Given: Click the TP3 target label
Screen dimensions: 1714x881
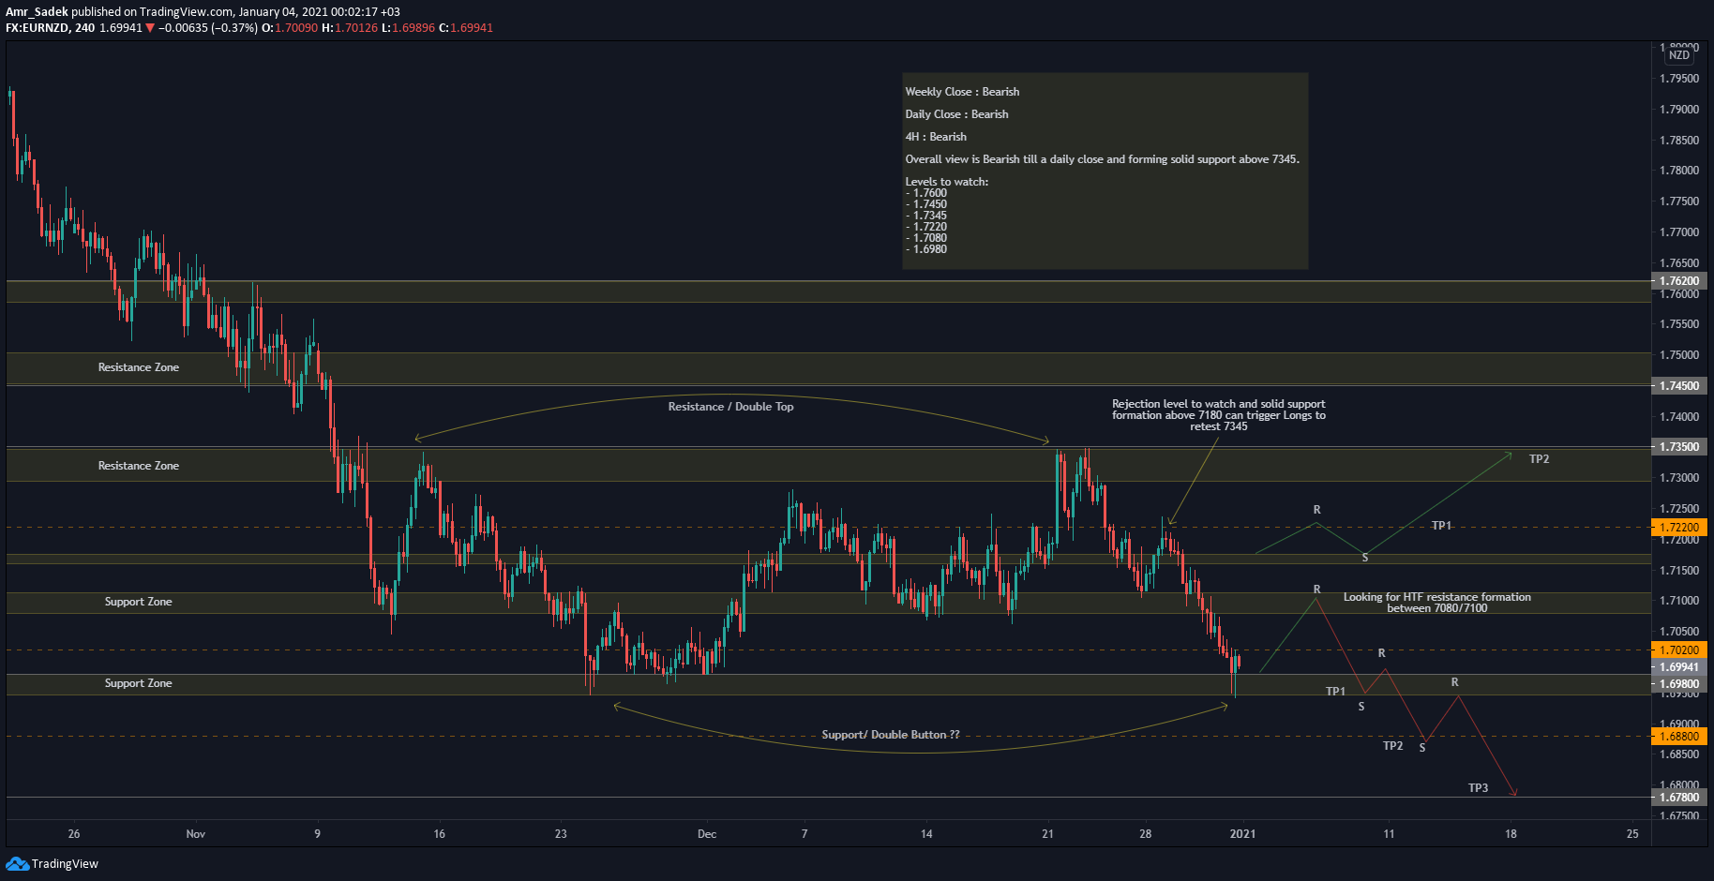Looking at the screenshot, I should (1478, 788).
